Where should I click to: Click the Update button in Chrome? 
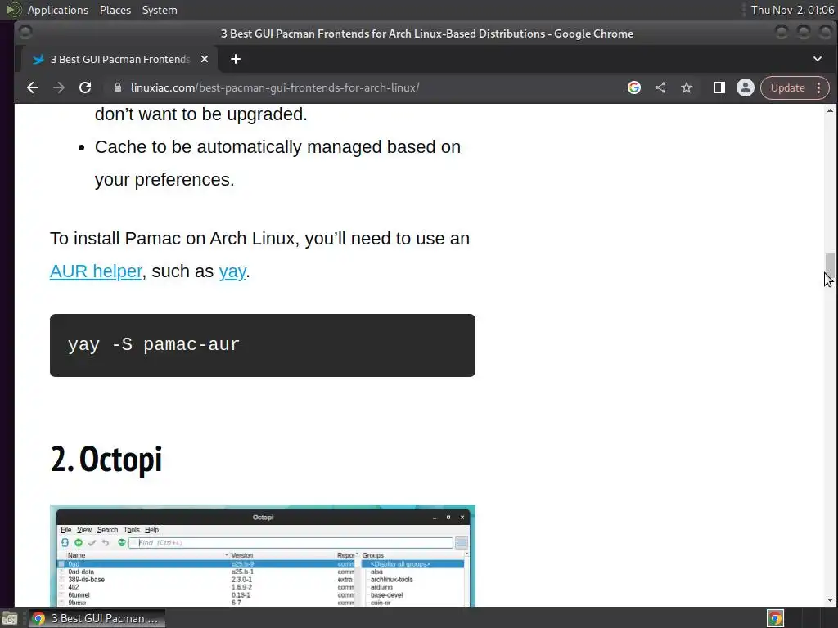pyautogui.click(x=787, y=87)
